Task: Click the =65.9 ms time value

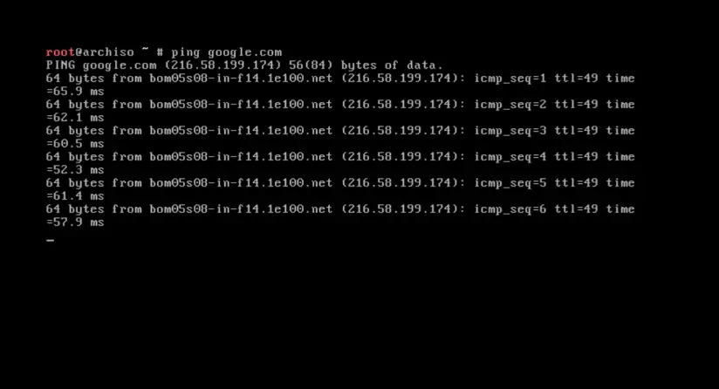Action: 75,92
